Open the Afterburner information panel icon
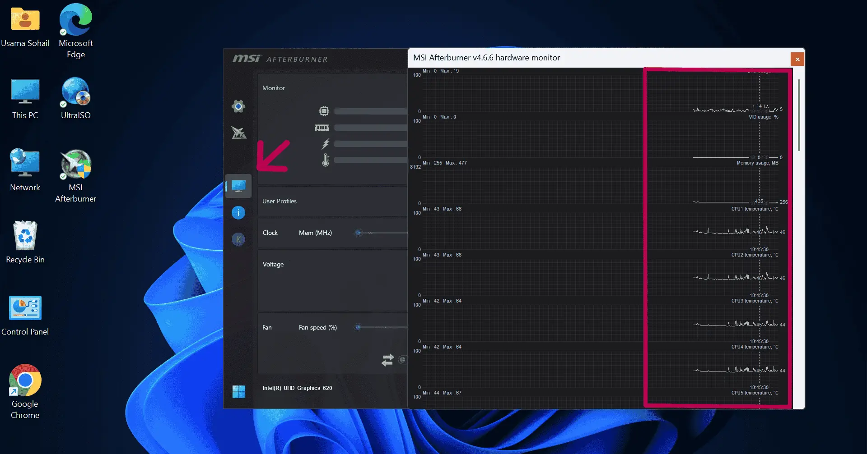Viewport: 867px width, 454px height. pos(238,212)
